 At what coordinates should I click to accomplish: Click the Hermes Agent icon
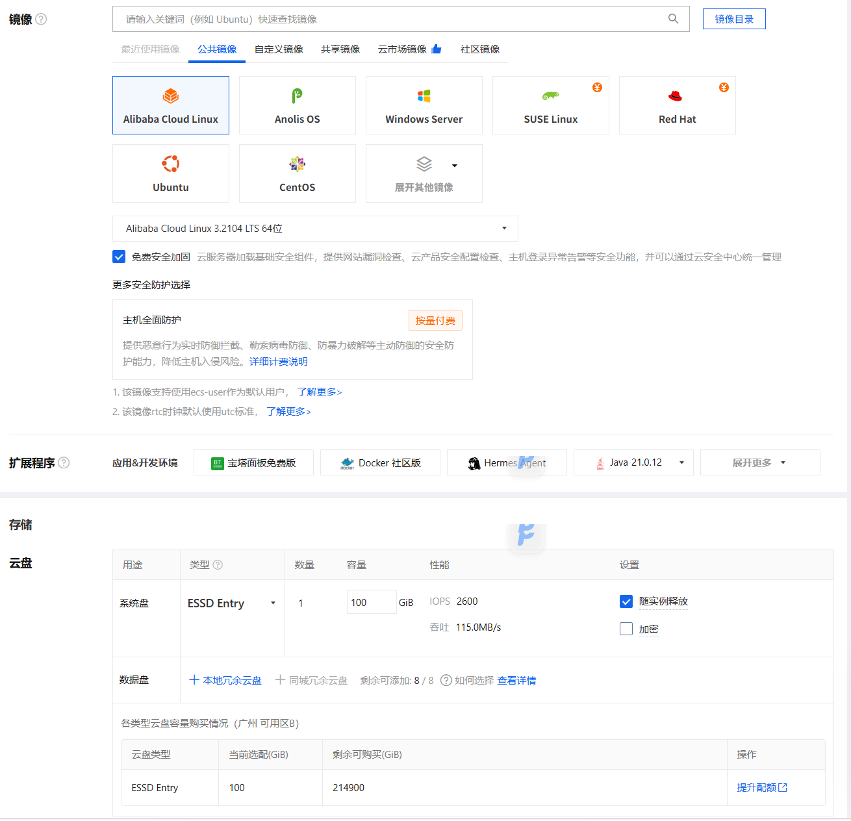(474, 463)
